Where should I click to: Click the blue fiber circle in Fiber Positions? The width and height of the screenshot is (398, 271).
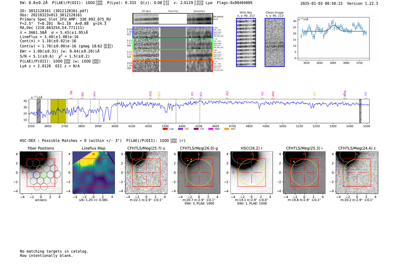(x=36, y=175)
